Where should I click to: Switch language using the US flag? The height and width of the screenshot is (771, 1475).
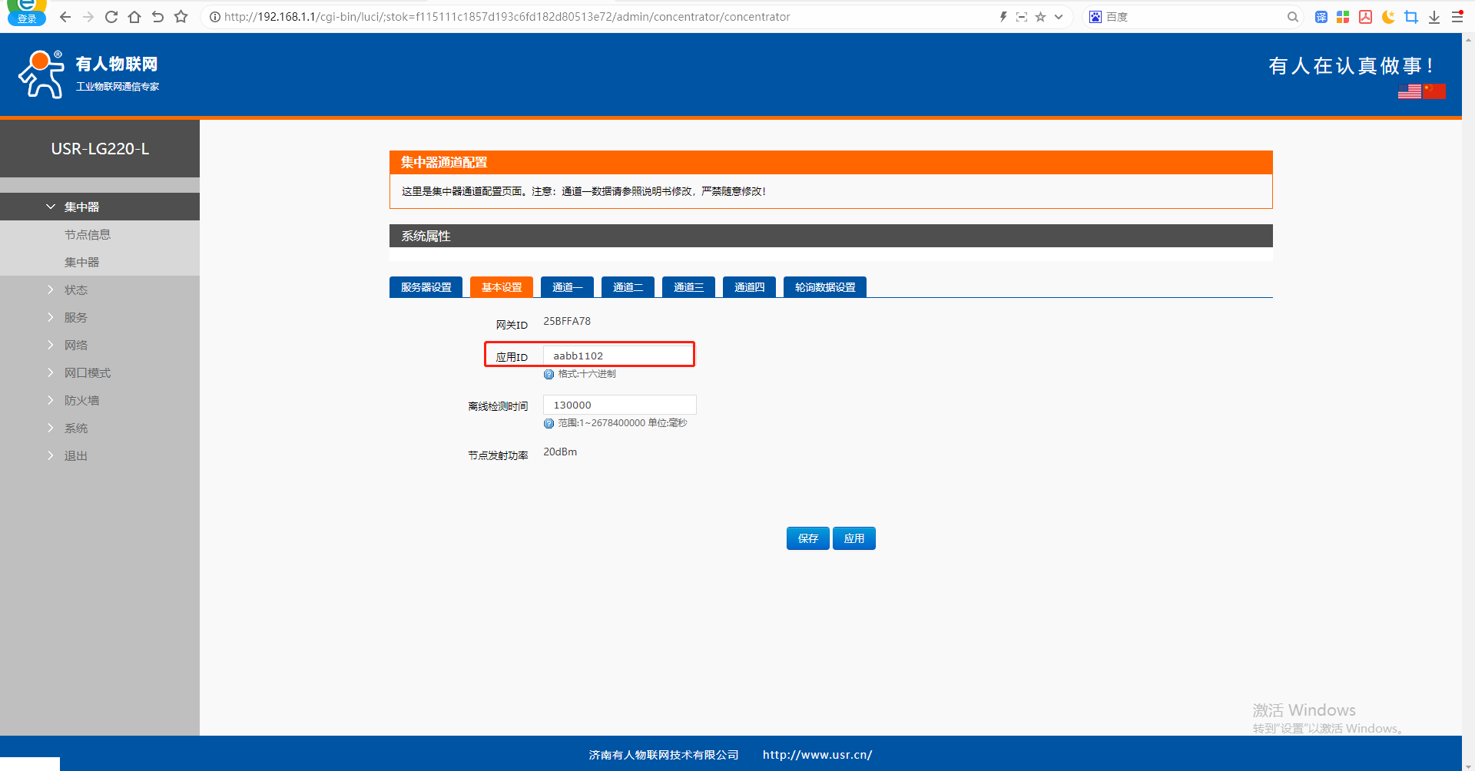click(x=1410, y=92)
